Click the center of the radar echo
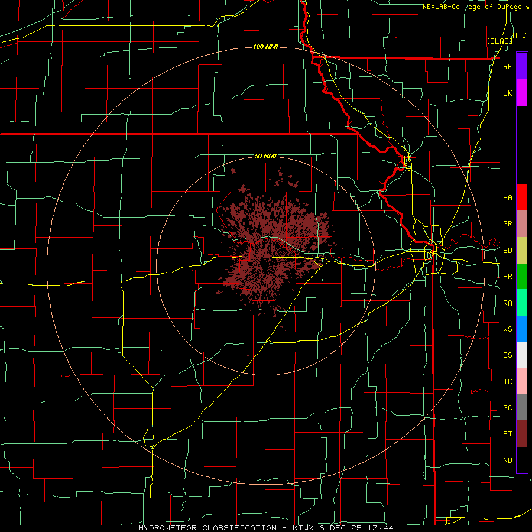 pos(266,265)
